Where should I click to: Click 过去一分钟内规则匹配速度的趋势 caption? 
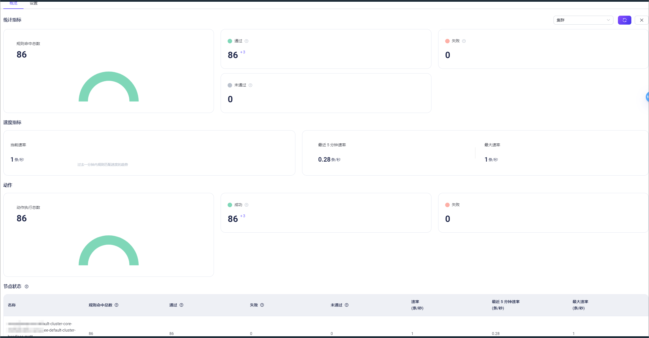click(x=103, y=165)
